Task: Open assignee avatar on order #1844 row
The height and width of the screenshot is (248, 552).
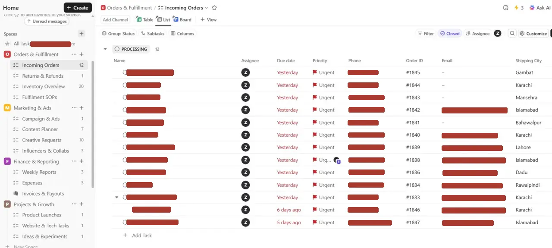Action: (x=245, y=85)
